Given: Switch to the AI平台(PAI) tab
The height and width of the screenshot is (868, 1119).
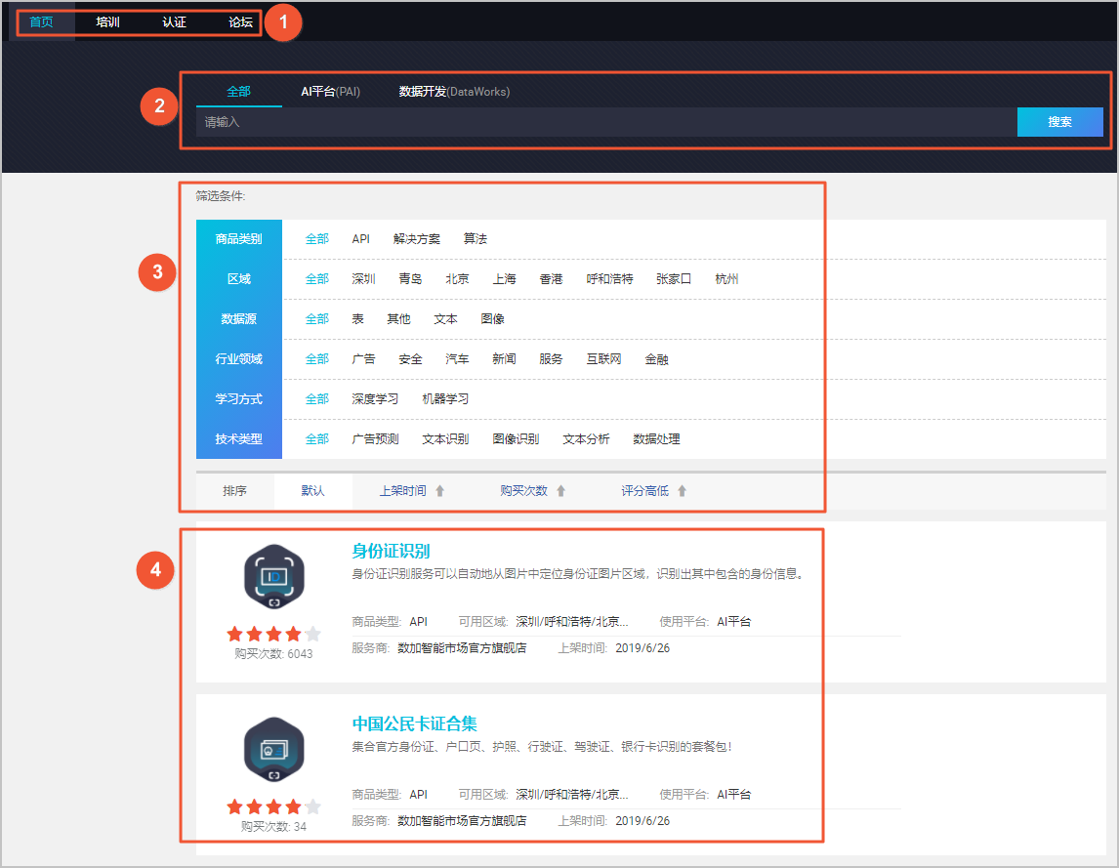Looking at the screenshot, I should click(x=330, y=92).
